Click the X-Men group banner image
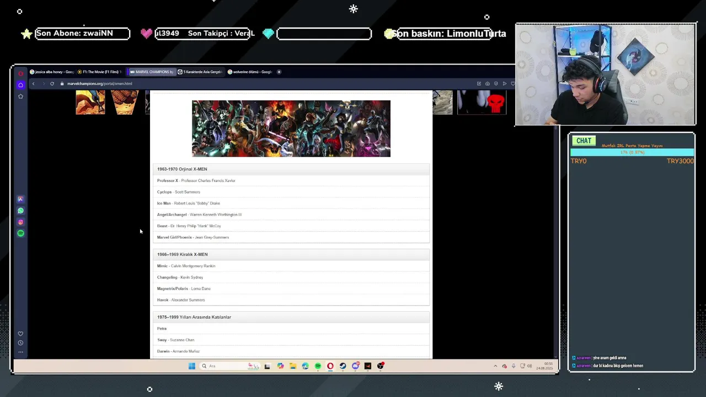706x397 pixels. pyautogui.click(x=291, y=128)
